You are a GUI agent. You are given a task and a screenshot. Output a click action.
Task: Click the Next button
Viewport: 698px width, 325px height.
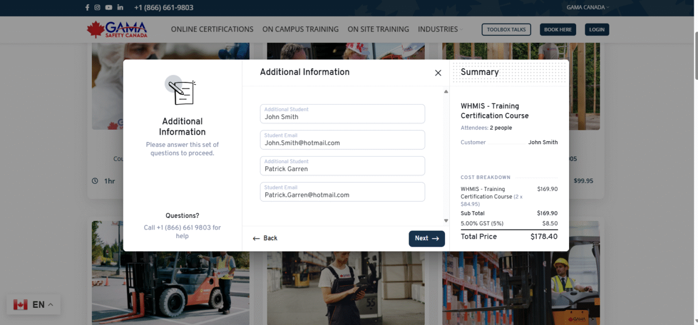[x=426, y=239]
